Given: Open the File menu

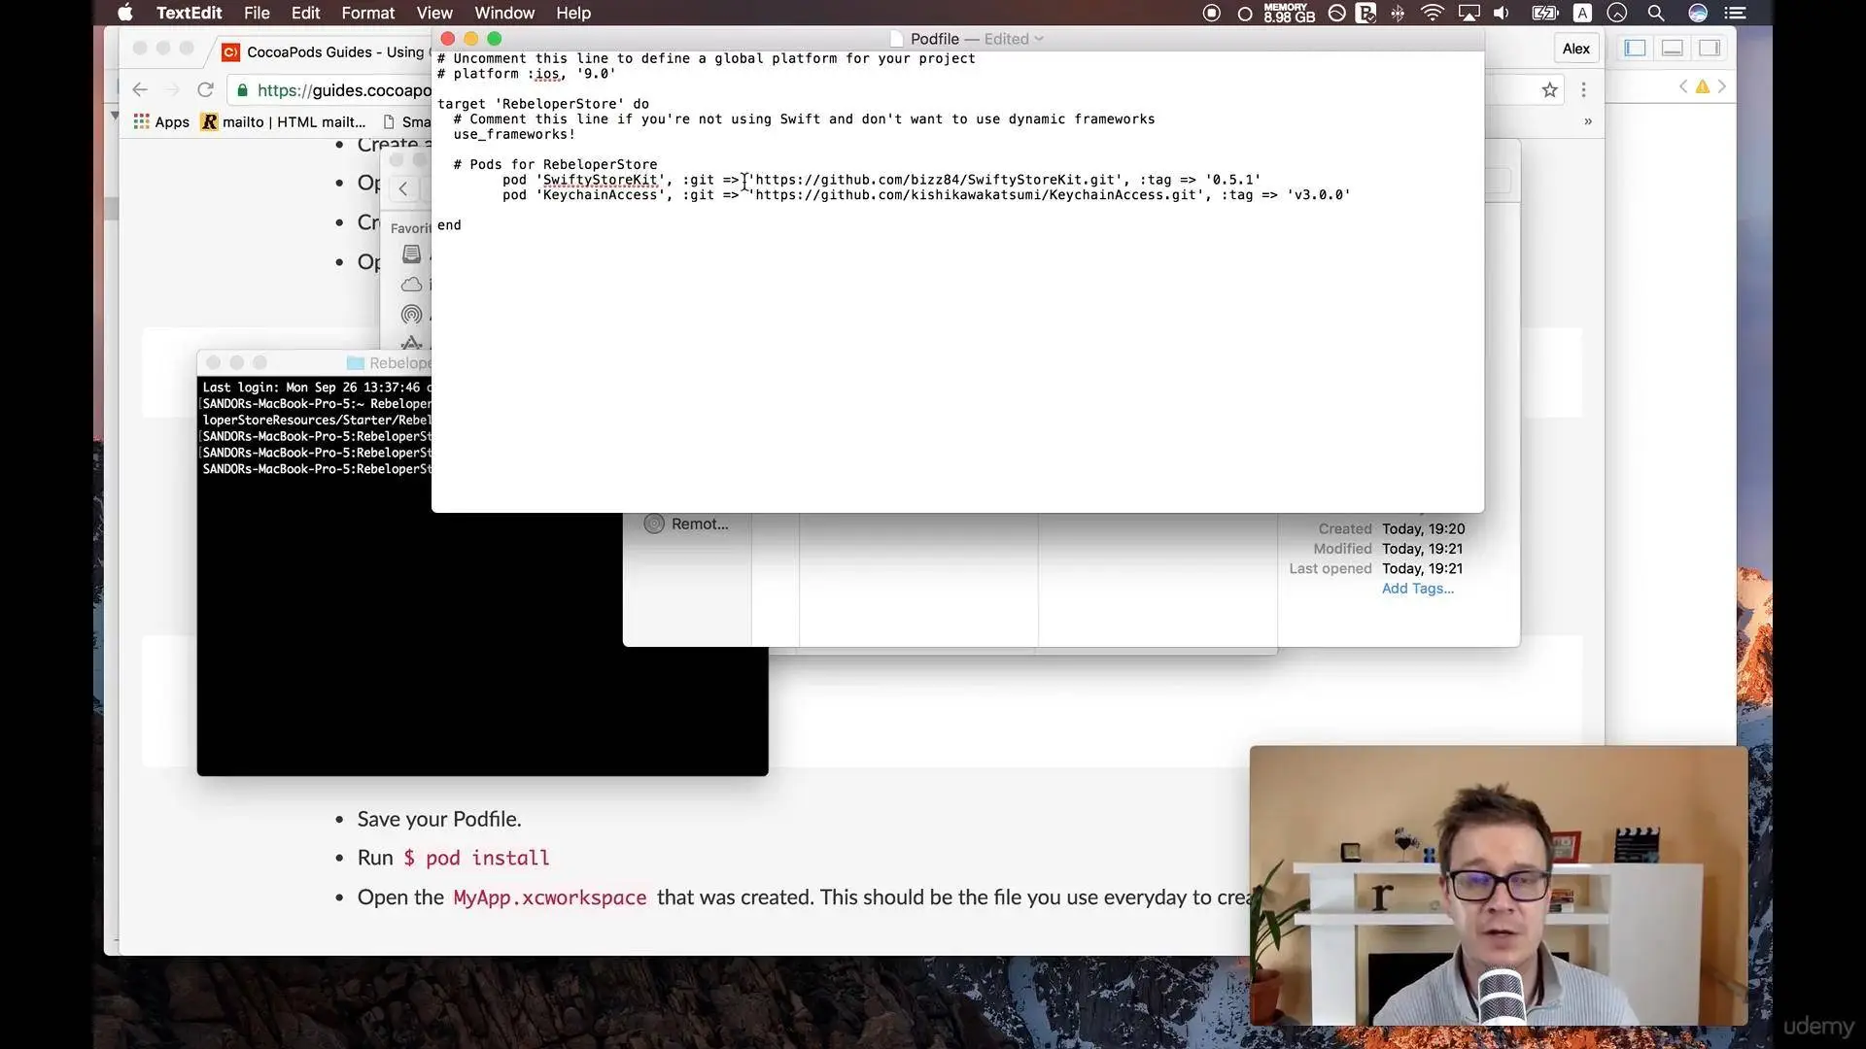Looking at the screenshot, I should coord(257,13).
